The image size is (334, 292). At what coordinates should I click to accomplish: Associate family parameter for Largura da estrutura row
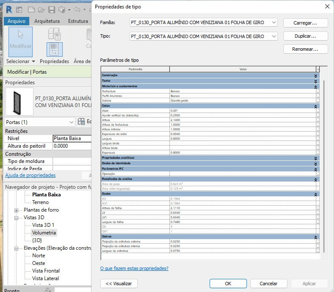(x=318, y=251)
